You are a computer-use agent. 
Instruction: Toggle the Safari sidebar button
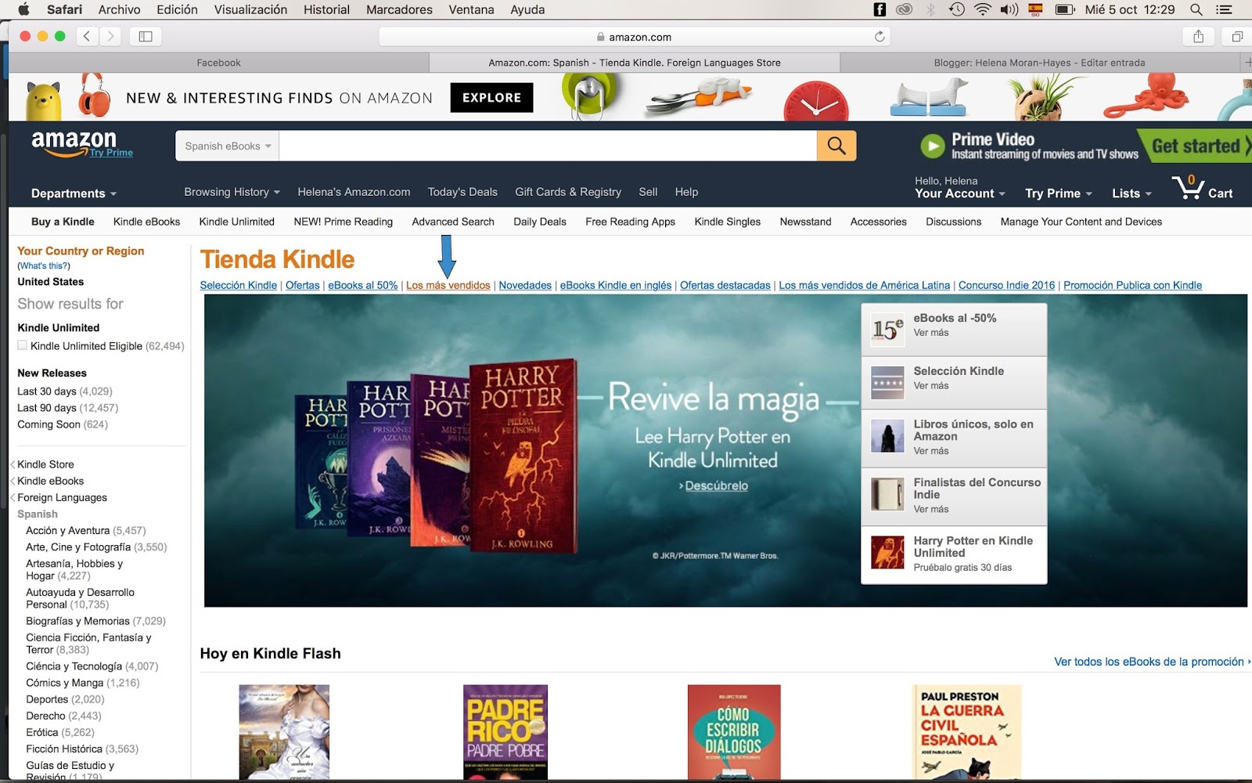146,36
